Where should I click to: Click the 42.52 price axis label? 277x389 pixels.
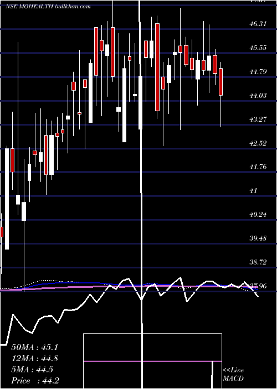click(x=258, y=143)
